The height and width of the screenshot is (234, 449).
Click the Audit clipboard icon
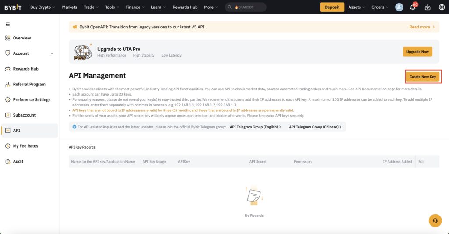click(x=8, y=161)
